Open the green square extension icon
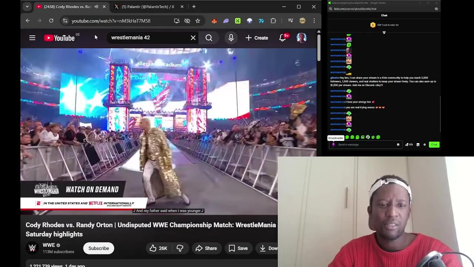This screenshot has width=474, height=267. tap(238, 21)
